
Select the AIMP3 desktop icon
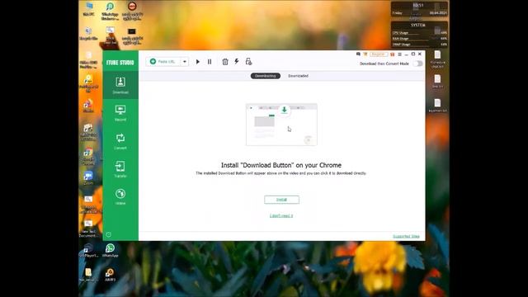pyautogui.click(x=110, y=275)
